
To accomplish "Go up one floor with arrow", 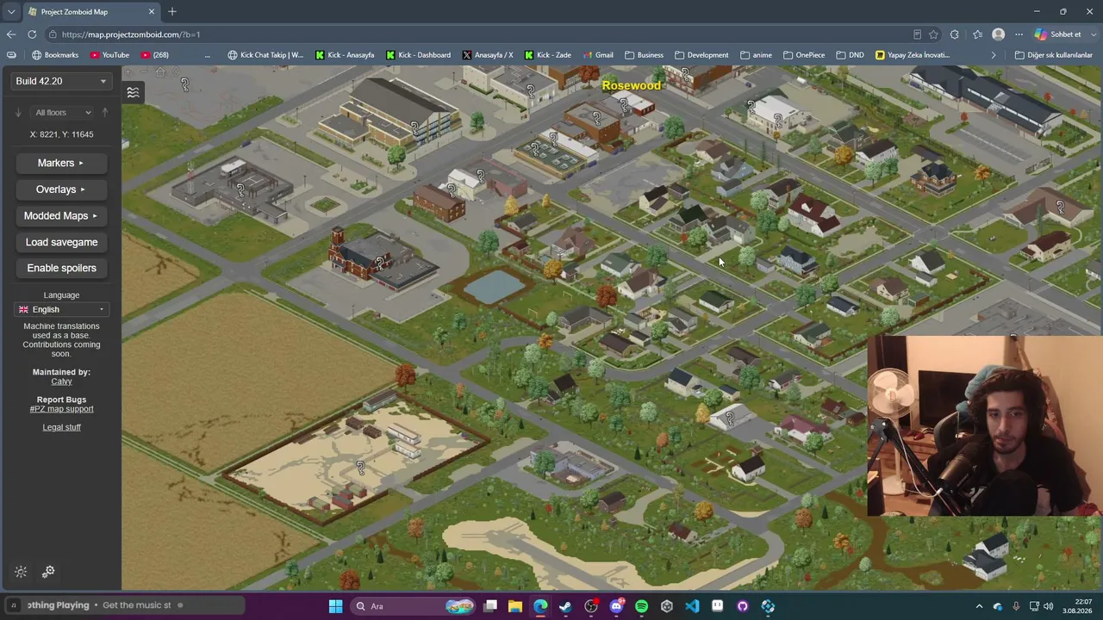I will [105, 112].
